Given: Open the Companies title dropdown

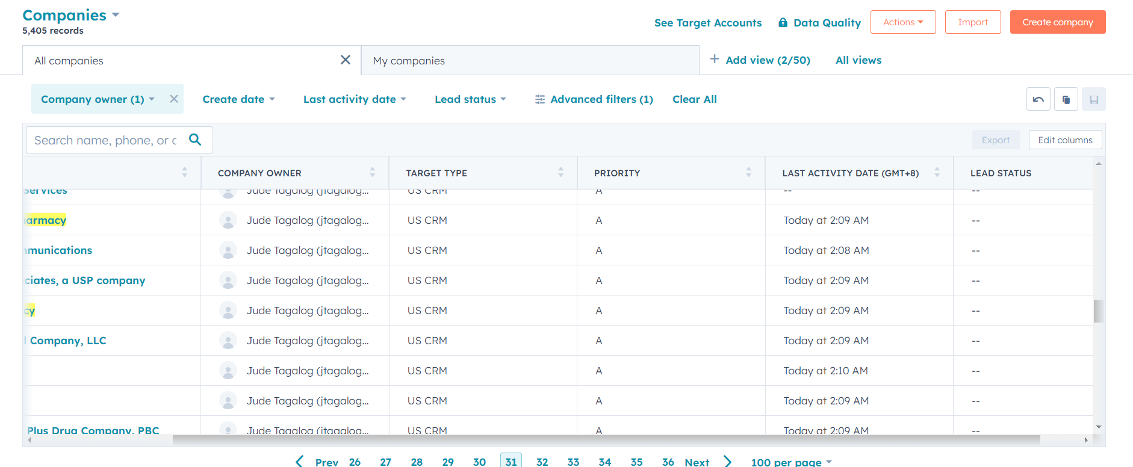Looking at the screenshot, I should pos(116,15).
